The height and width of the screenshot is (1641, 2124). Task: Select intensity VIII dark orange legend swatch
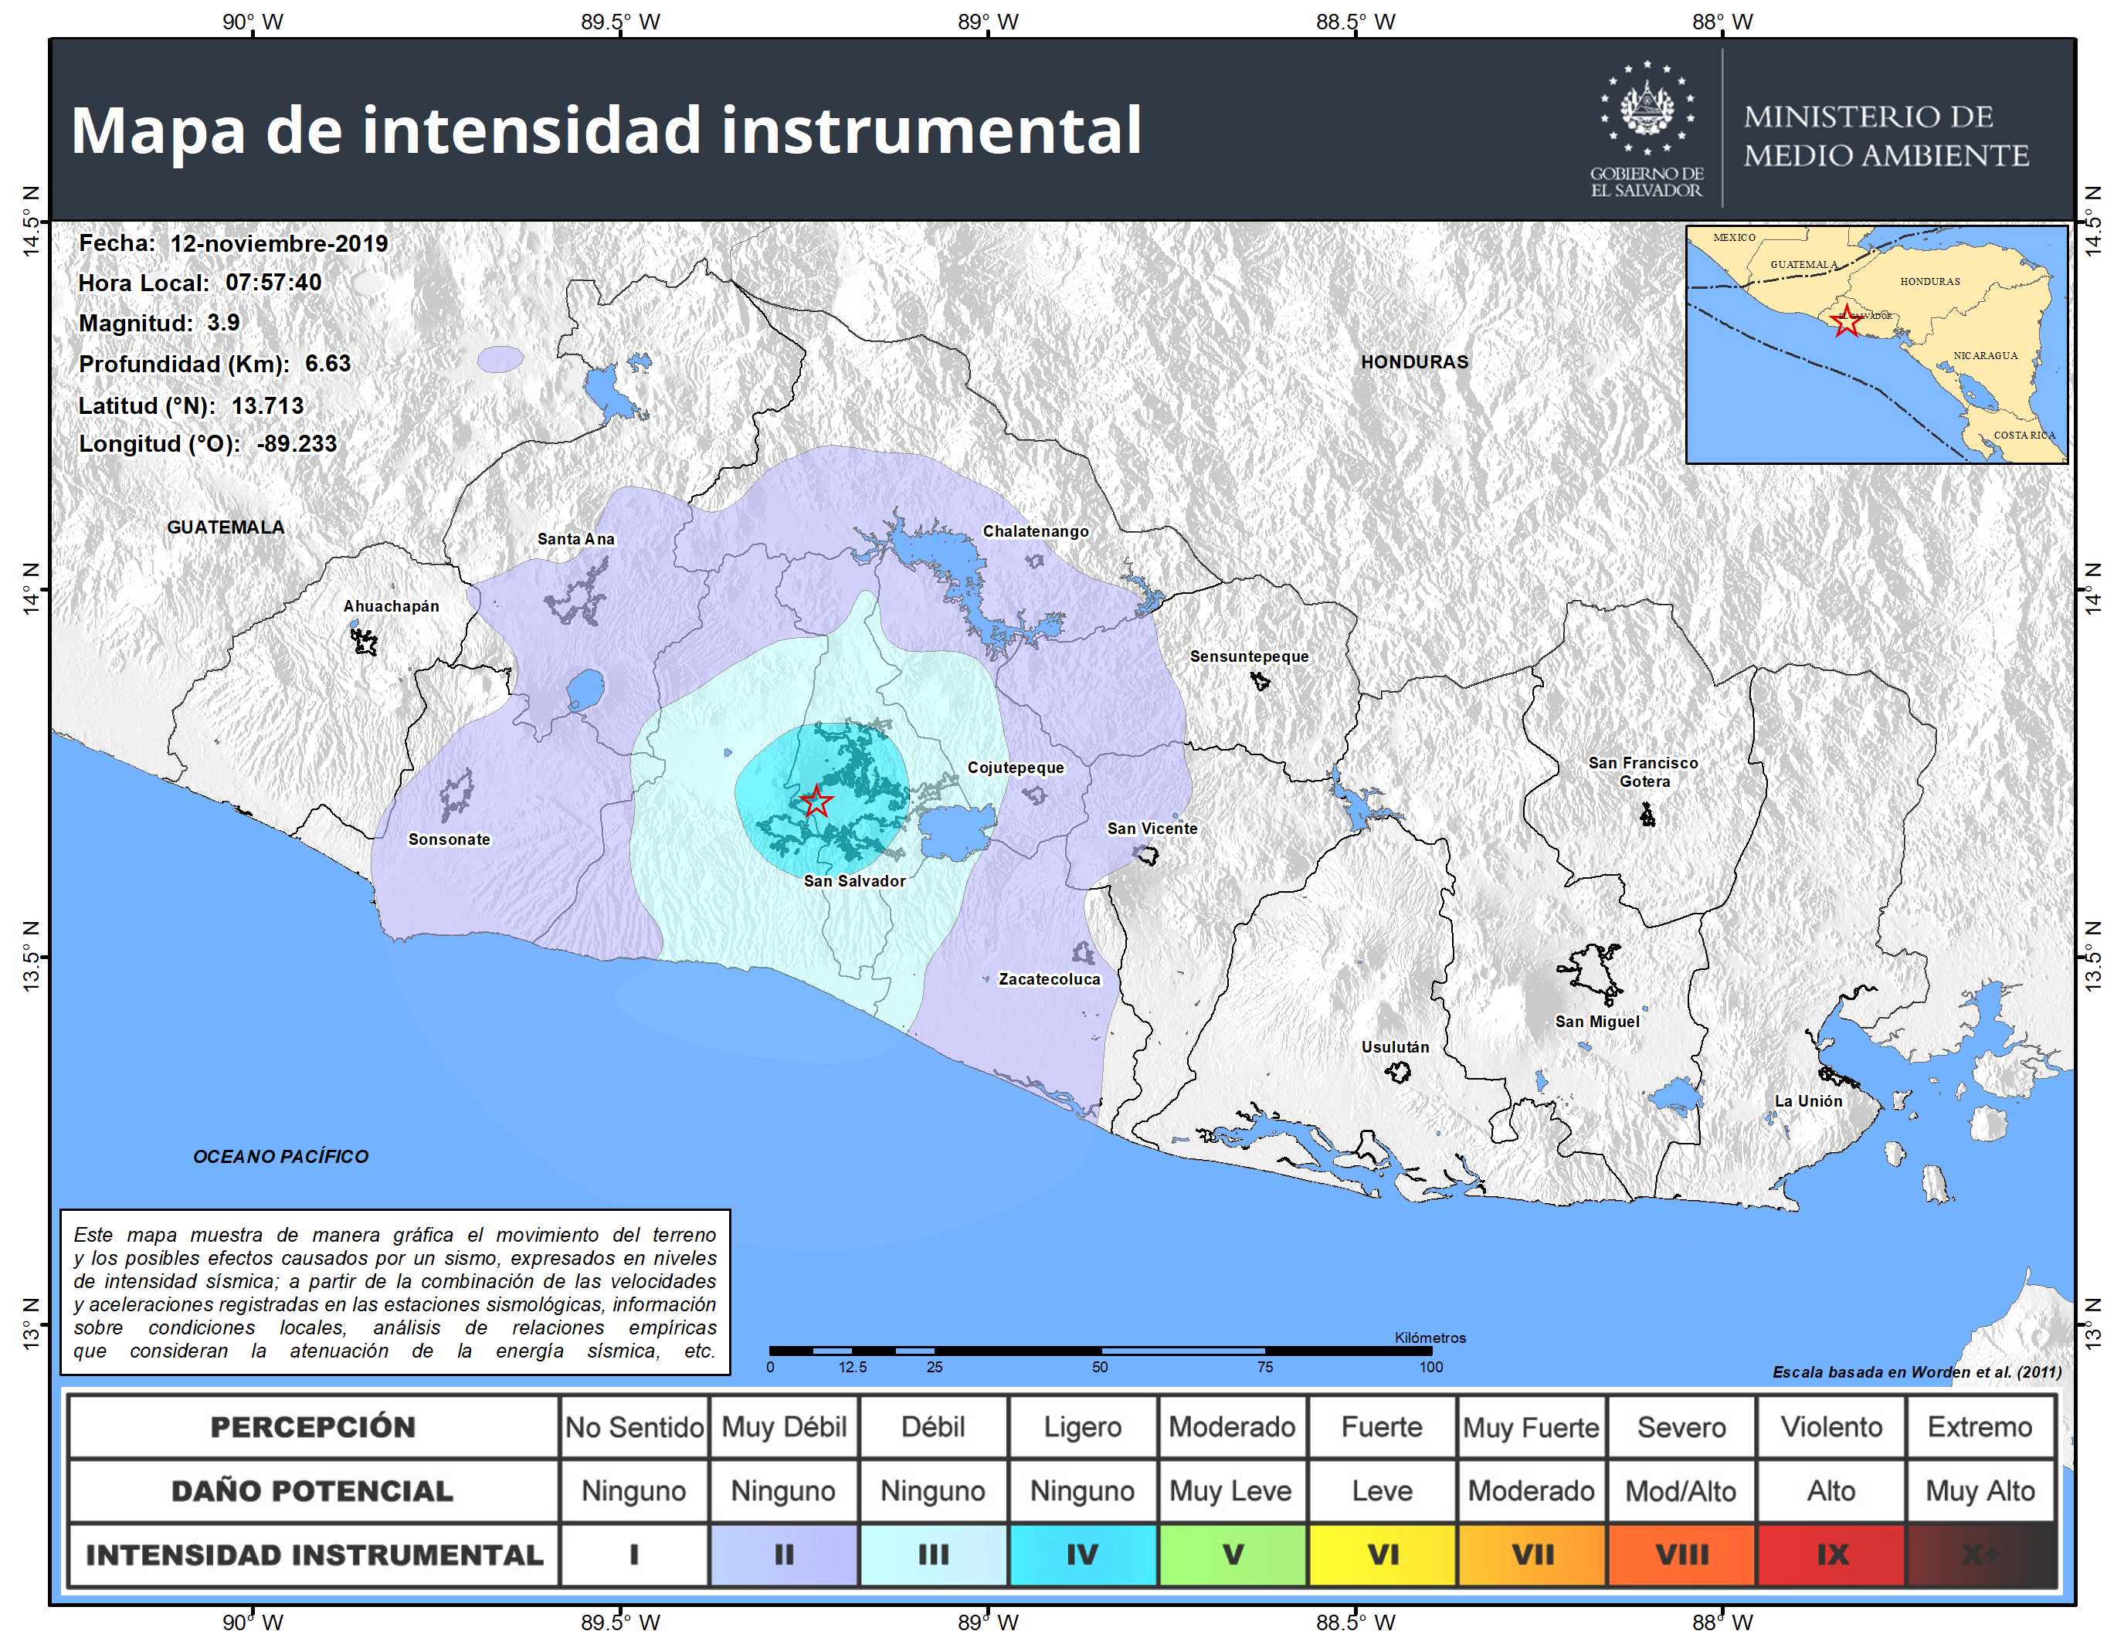click(1681, 1555)
